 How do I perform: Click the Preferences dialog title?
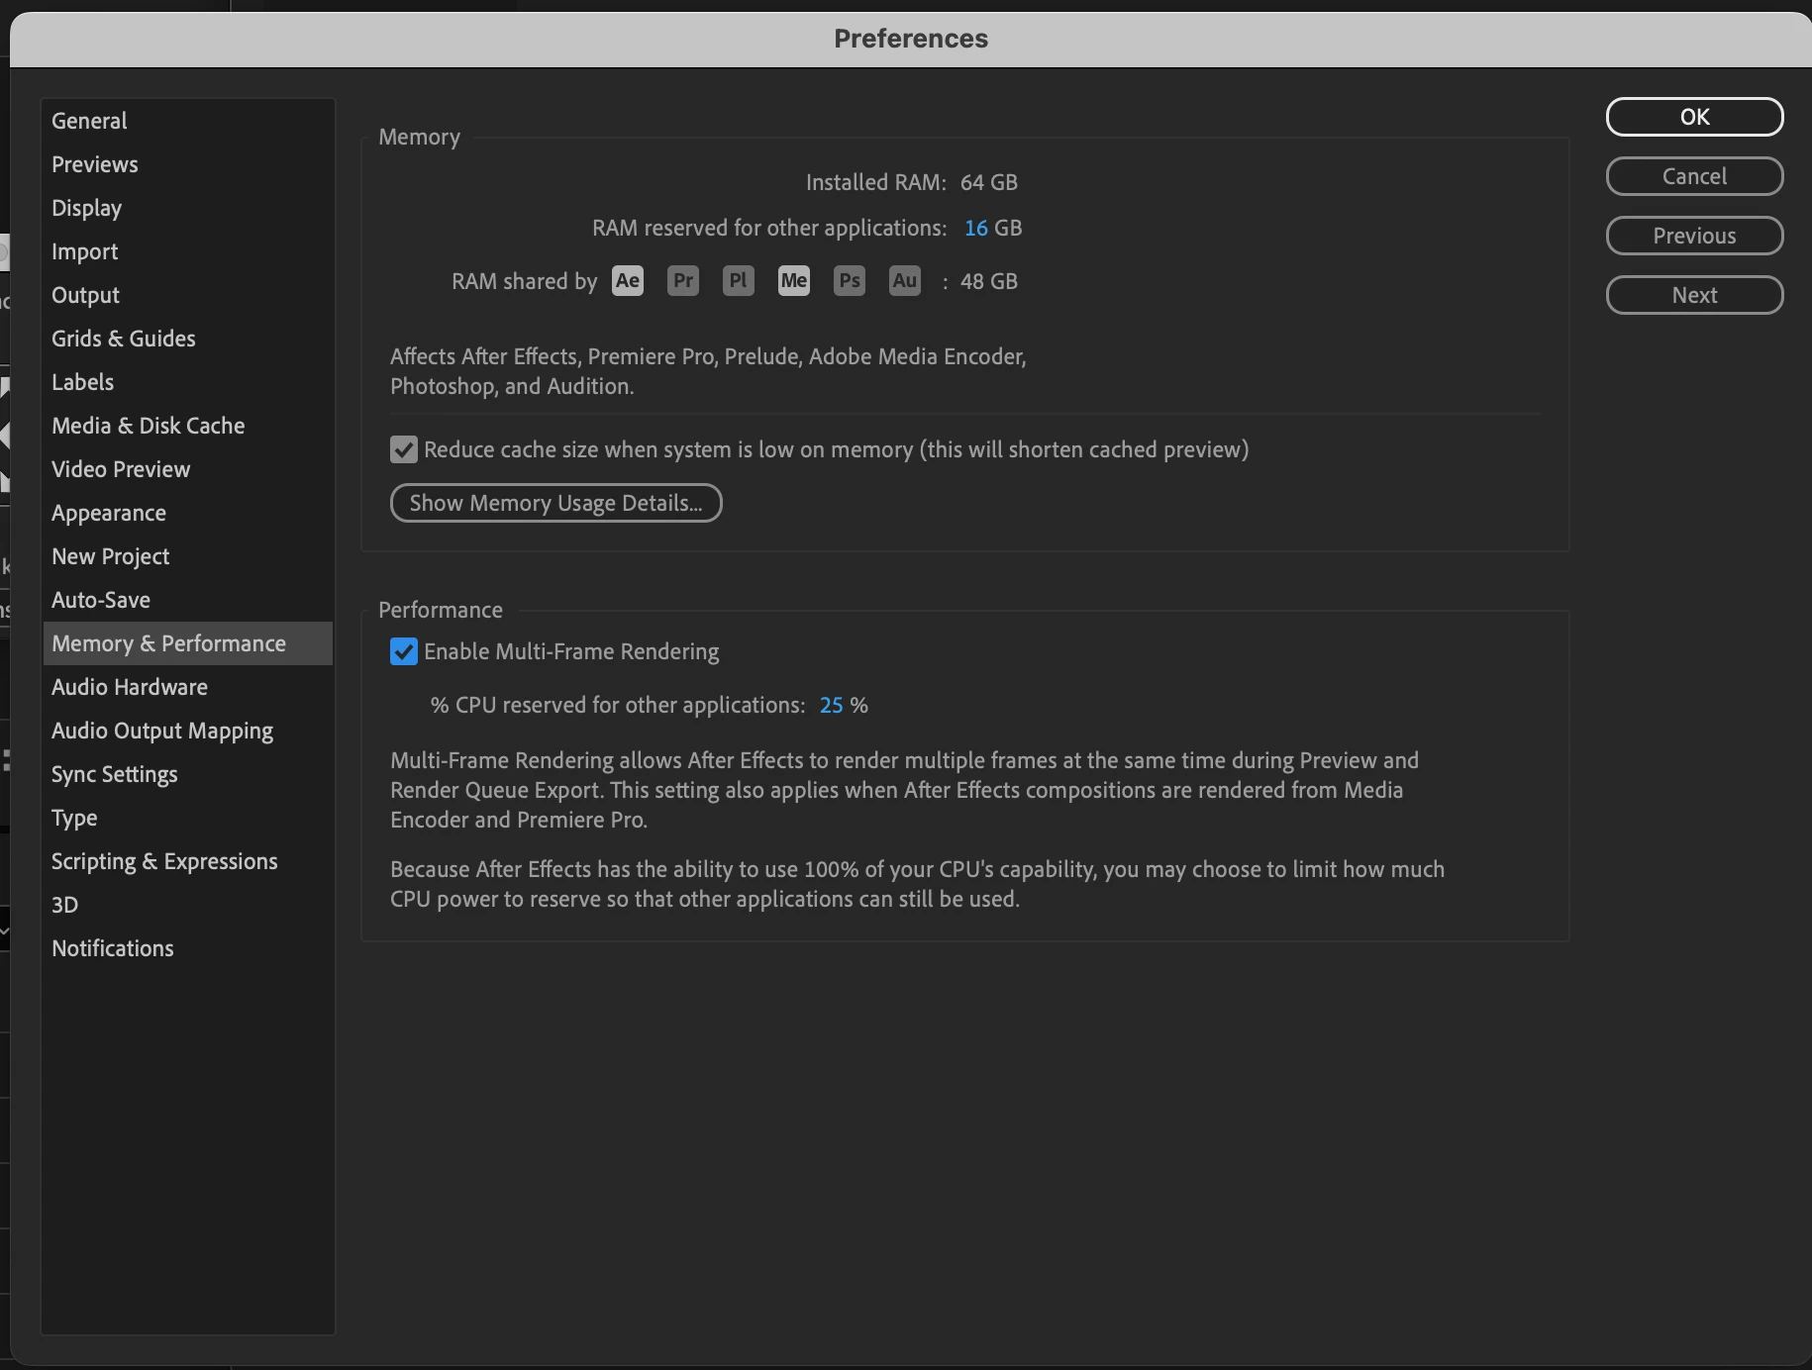click(x=911, y=39)
